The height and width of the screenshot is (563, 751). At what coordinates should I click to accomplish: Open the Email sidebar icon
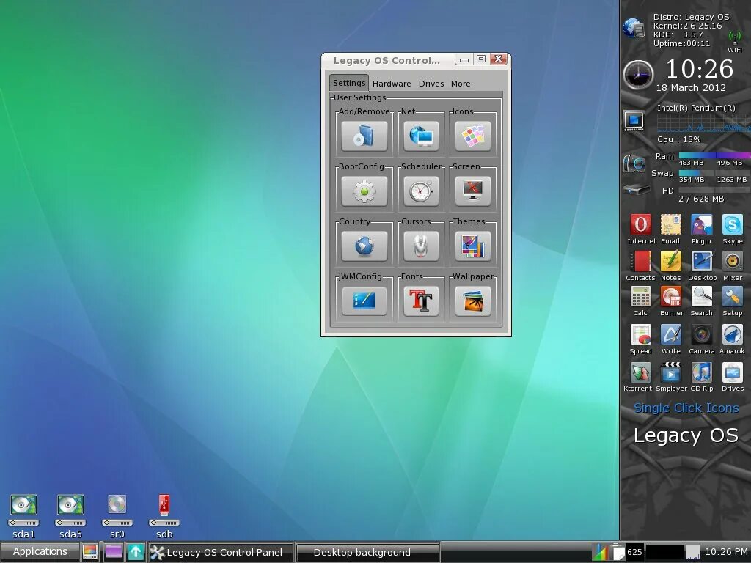(x=670, y=224)
